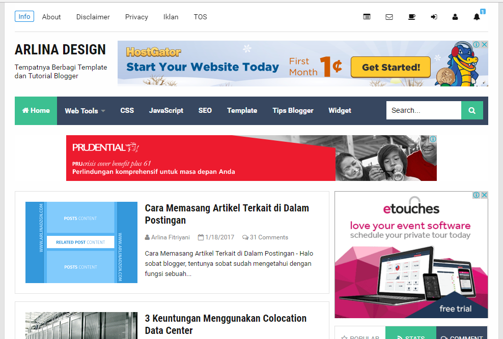Go to the Home menu item
Screen dimensions: 503x339
click(x=36, y=111)
